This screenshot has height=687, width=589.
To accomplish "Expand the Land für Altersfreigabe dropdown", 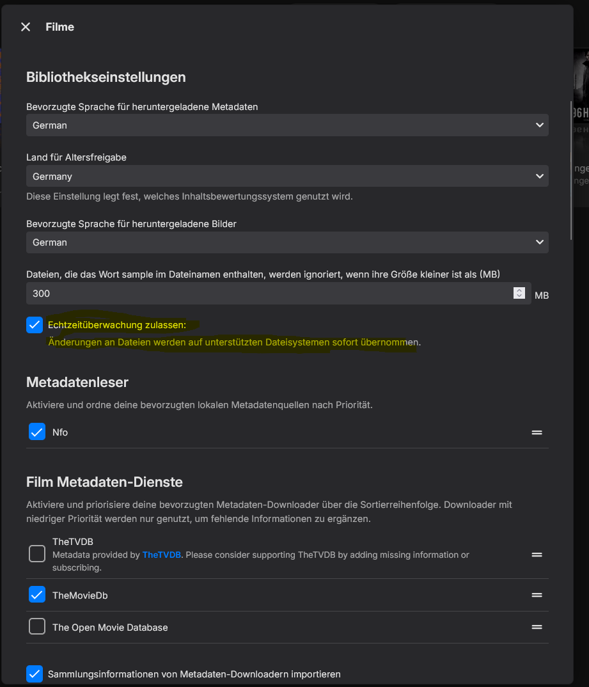I will 287,176.
